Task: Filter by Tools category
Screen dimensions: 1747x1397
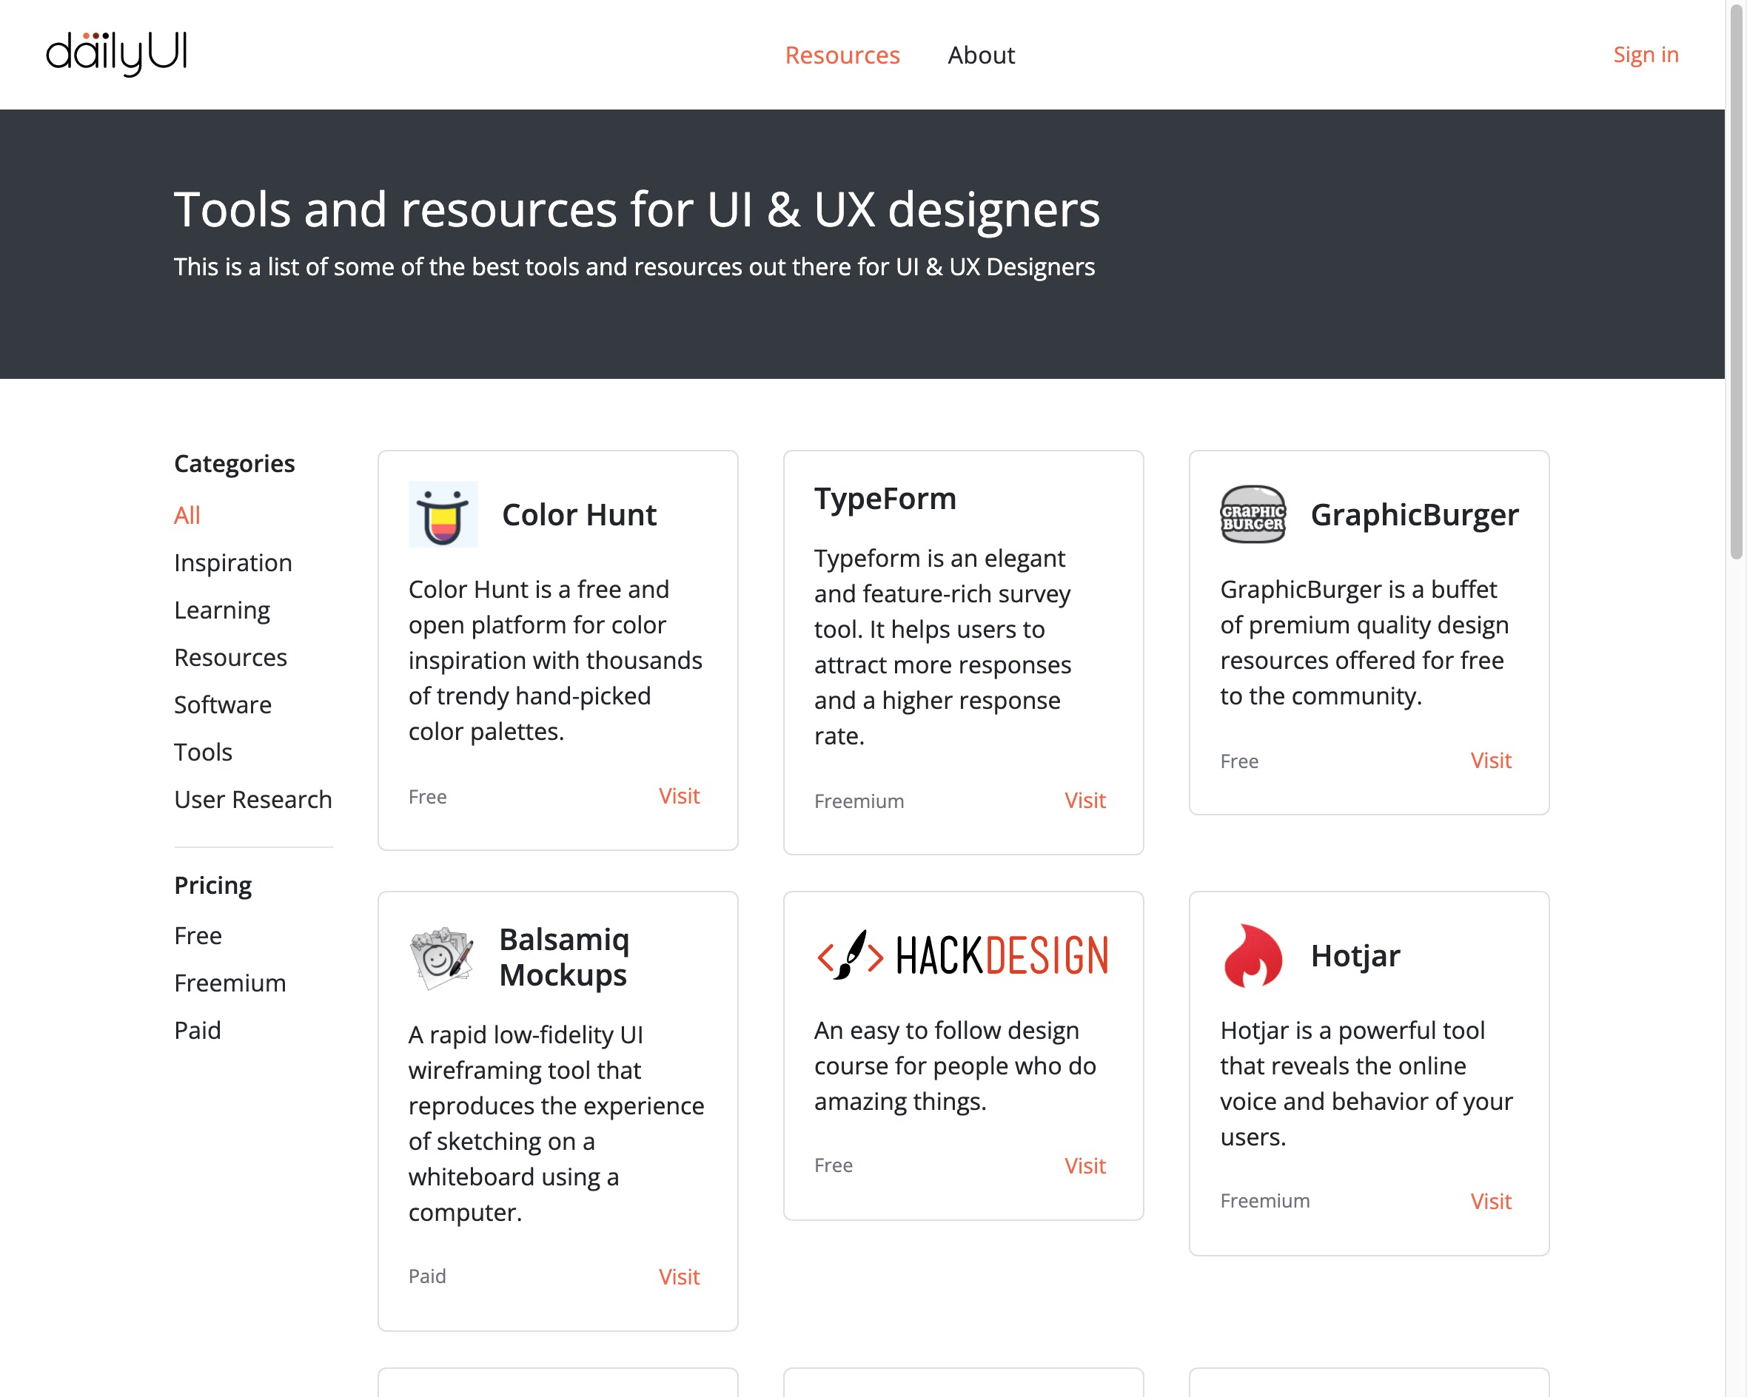Action: (204, 753)
